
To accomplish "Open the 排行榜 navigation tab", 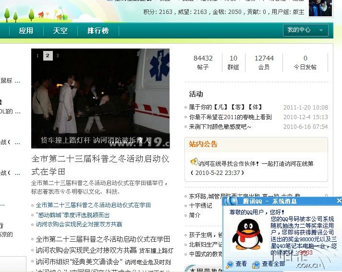I will click(x=98, y=30).
